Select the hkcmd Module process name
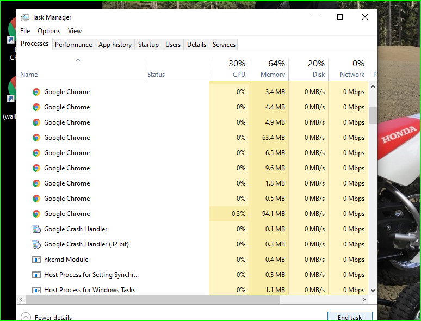This screenshot has height=321, width=421. (66, 260)
